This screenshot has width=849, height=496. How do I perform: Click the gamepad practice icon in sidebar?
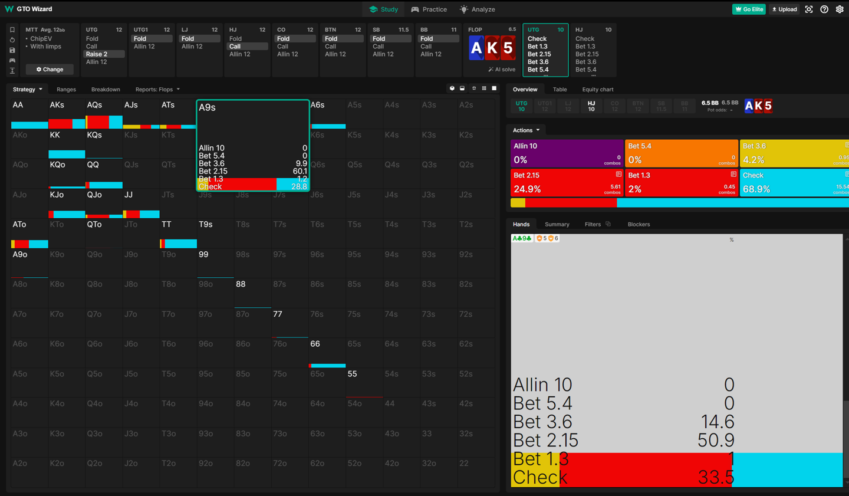12,61
